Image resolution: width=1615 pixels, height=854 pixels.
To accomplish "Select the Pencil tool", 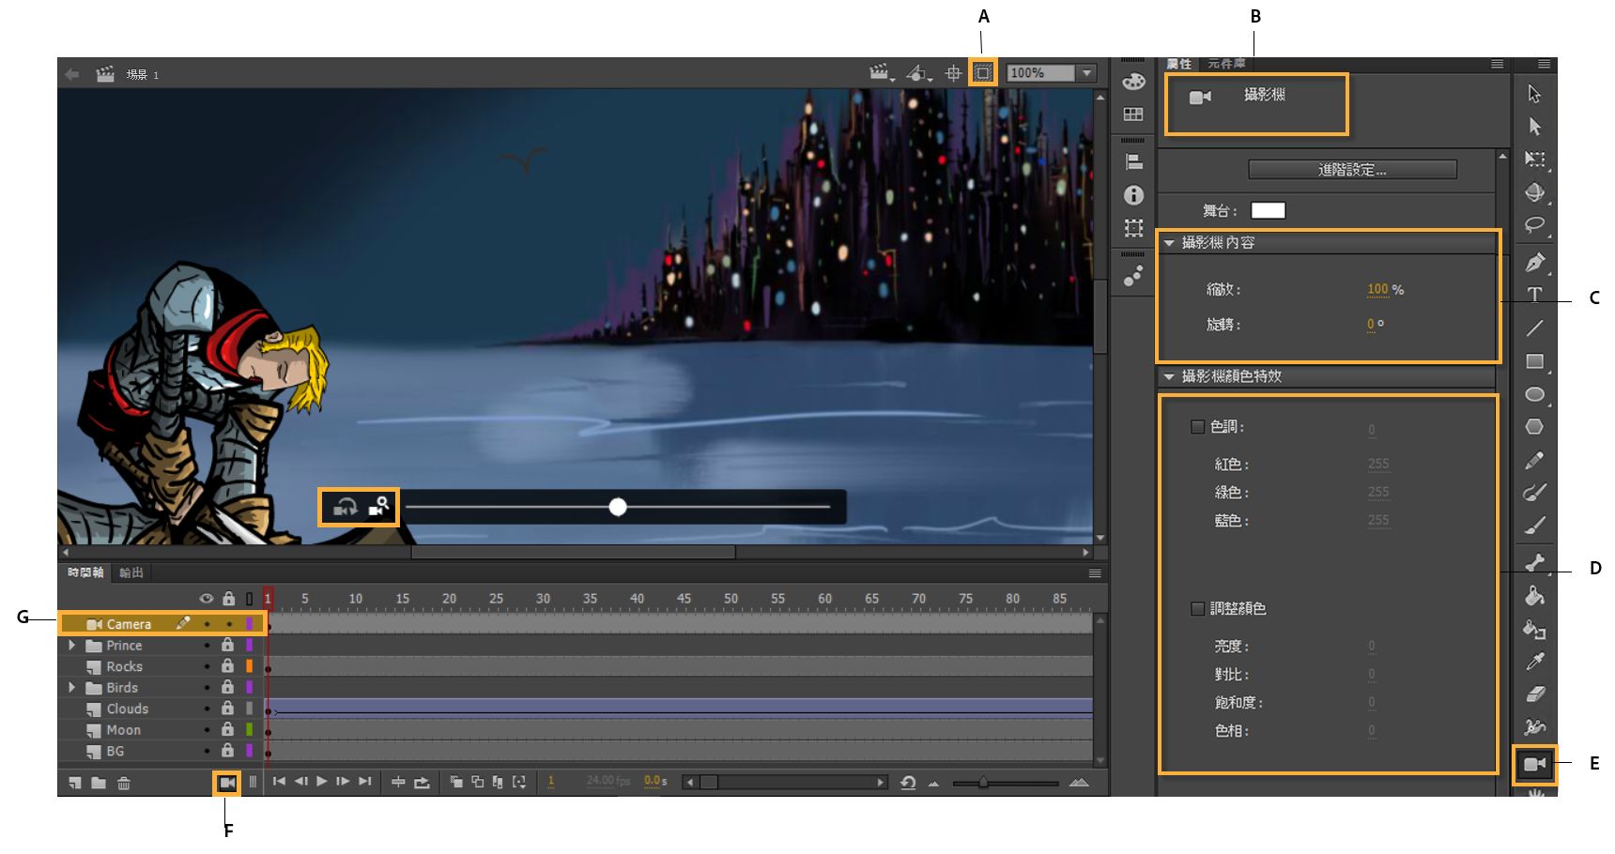I will [1534, 460].
